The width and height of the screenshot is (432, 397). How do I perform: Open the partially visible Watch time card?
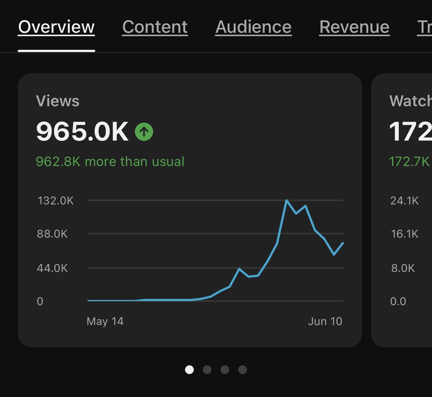click(x=402, y=210)
